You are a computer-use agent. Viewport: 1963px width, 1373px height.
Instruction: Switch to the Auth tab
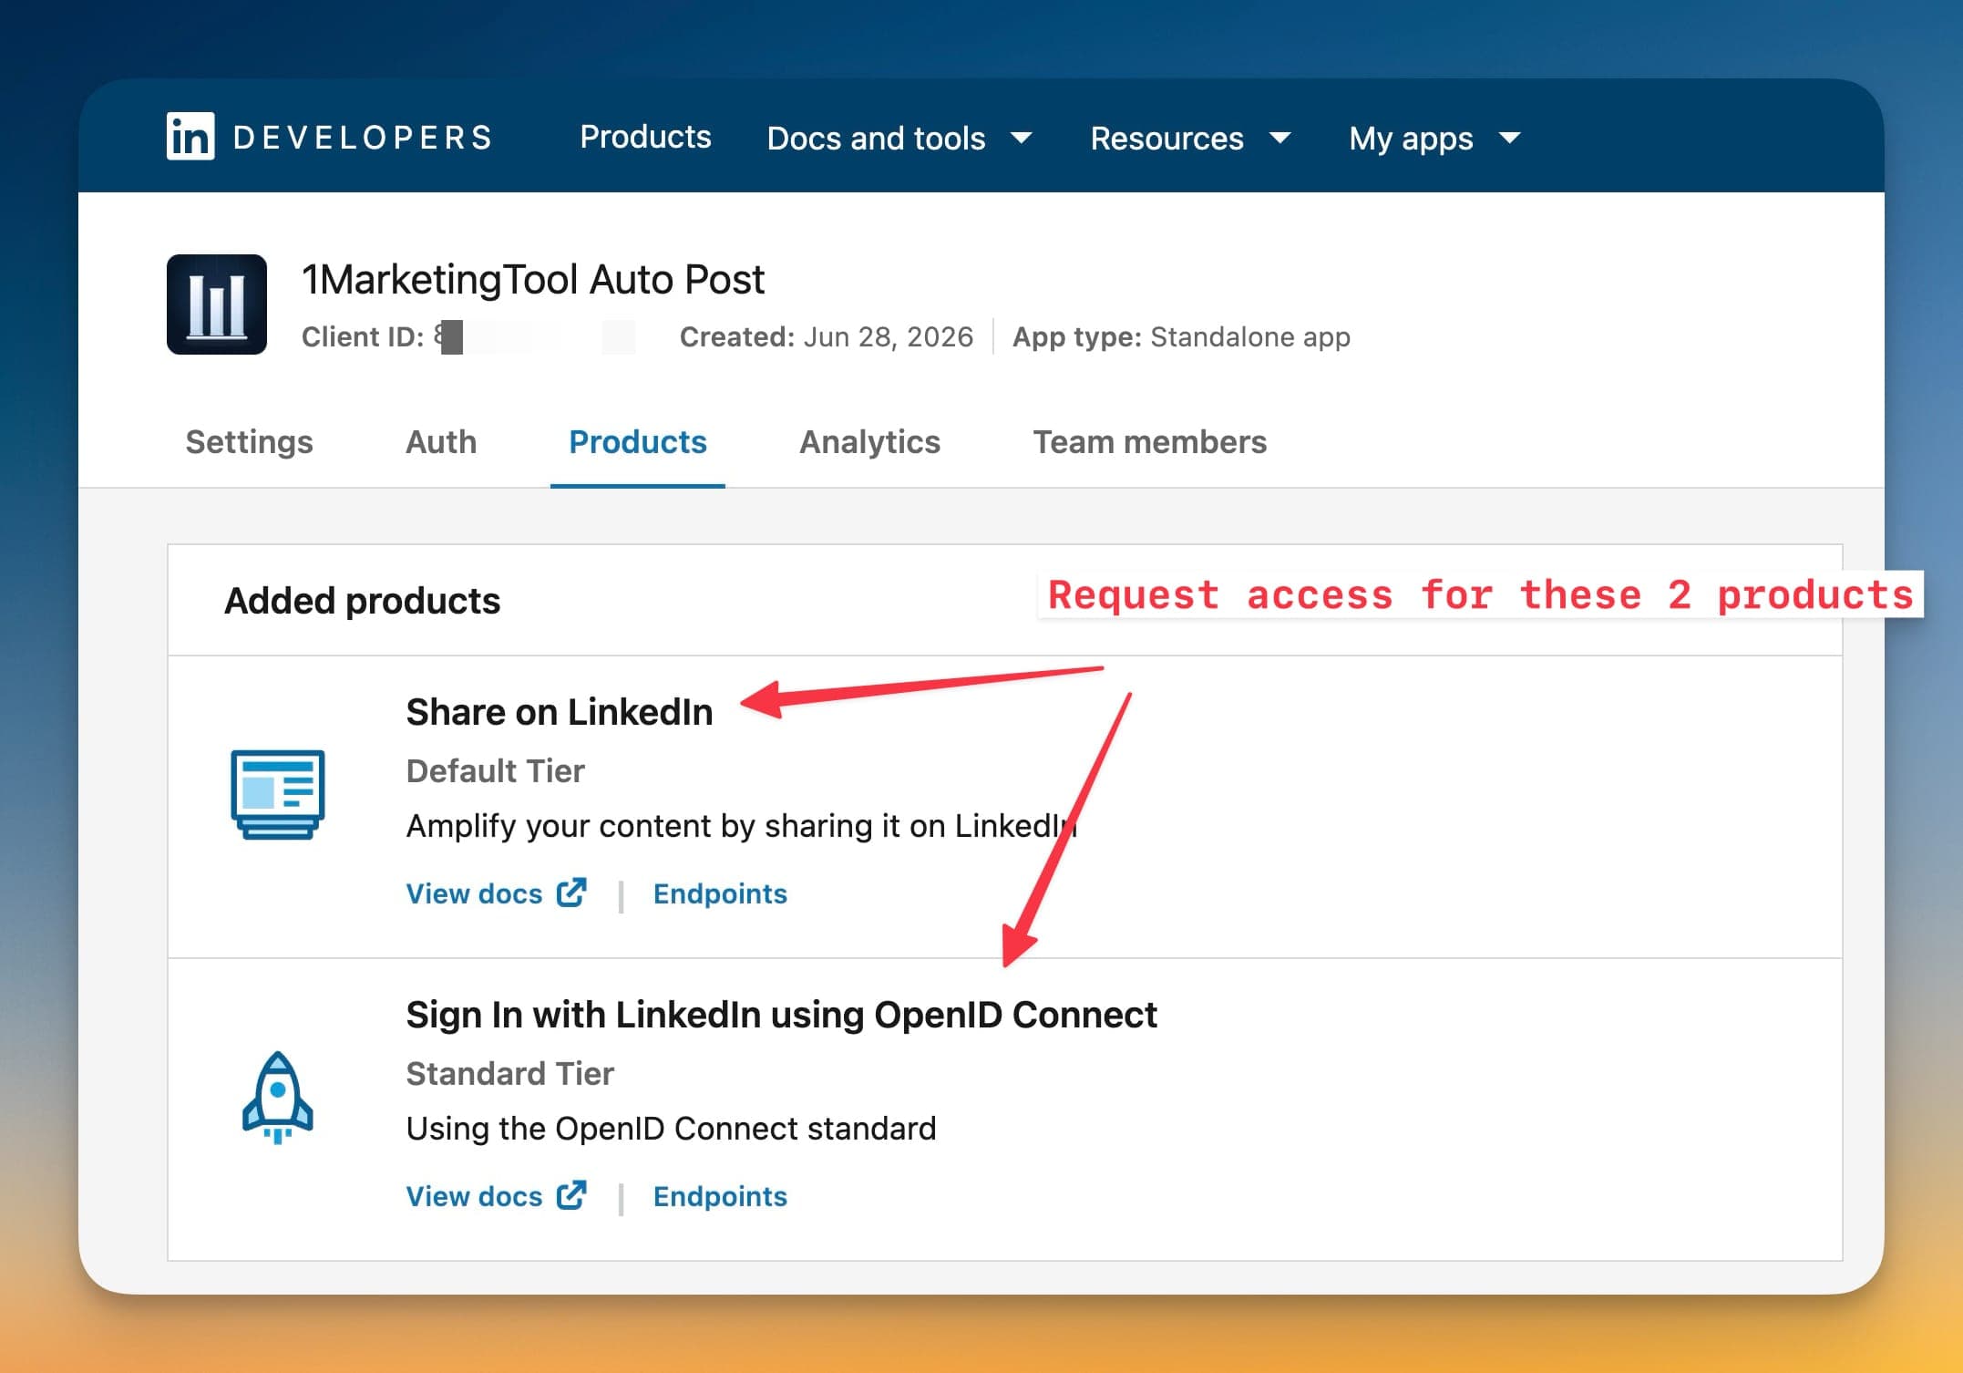[x=441, y=442]
